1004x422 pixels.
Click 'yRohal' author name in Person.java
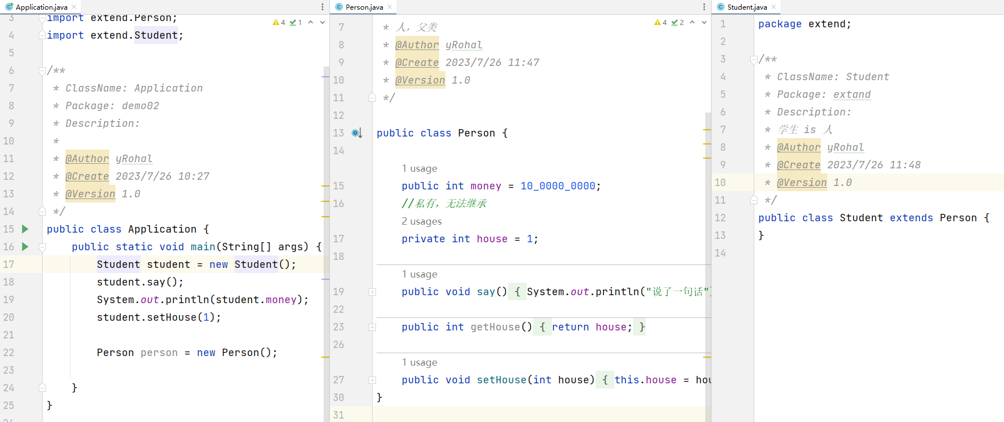click(x=464, y=45)
